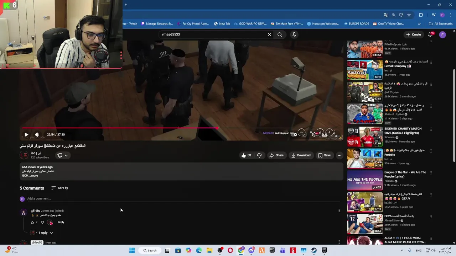Open more actions menu beside Save
456x256 pixels.
tap(340, 155)
